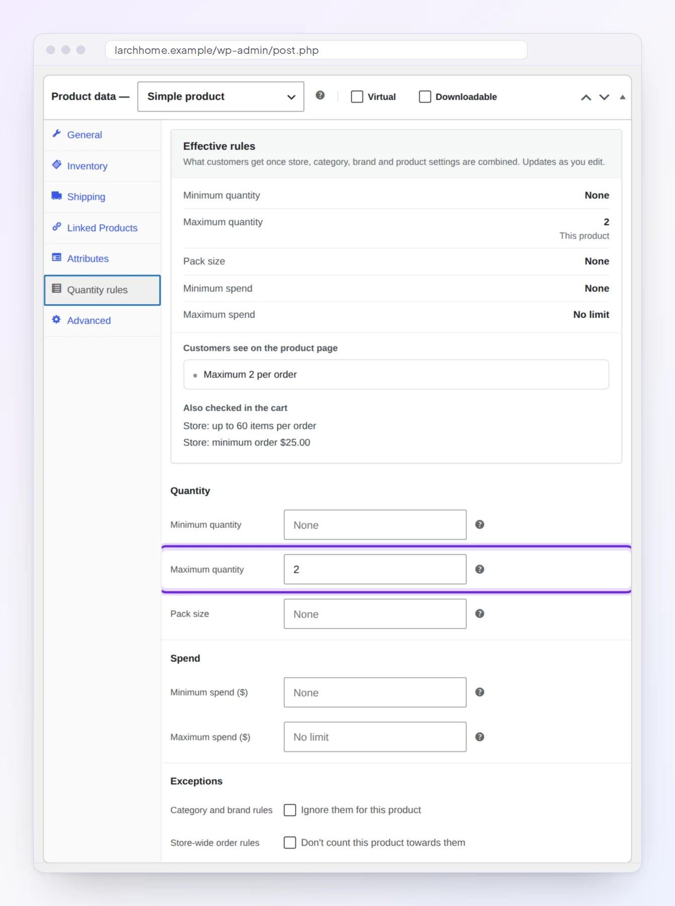Image resolution: width=675 pixels, height=906 pixels.
Task: Select the Quantity rules tab
Action: (103, 290)
